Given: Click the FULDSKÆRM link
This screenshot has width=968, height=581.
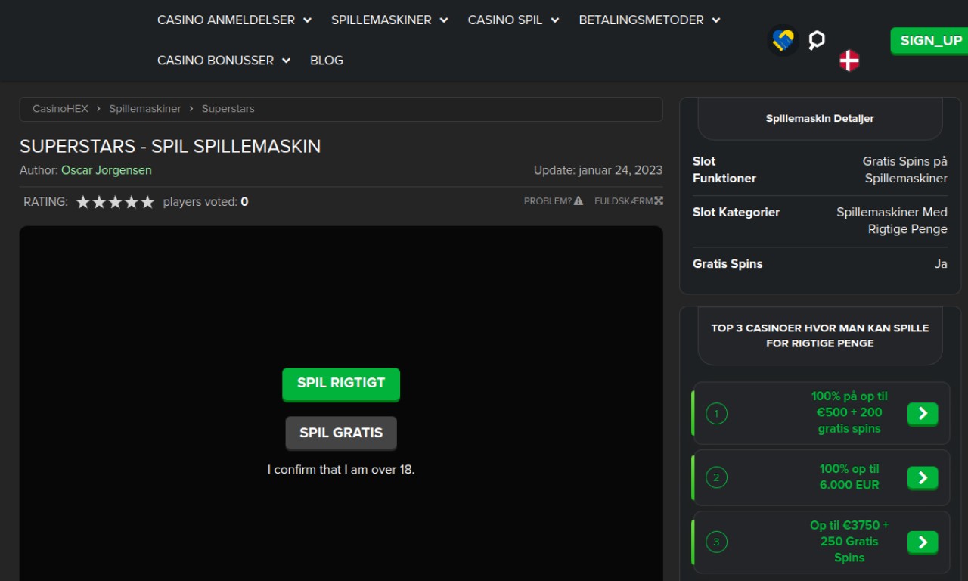Looking at the screenshot, I should [629, 201].
